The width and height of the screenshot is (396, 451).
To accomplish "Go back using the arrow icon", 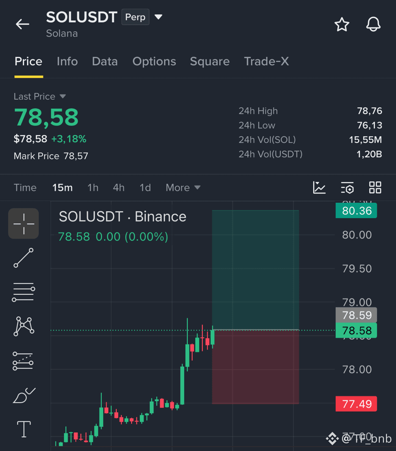I will pos(22,24).
